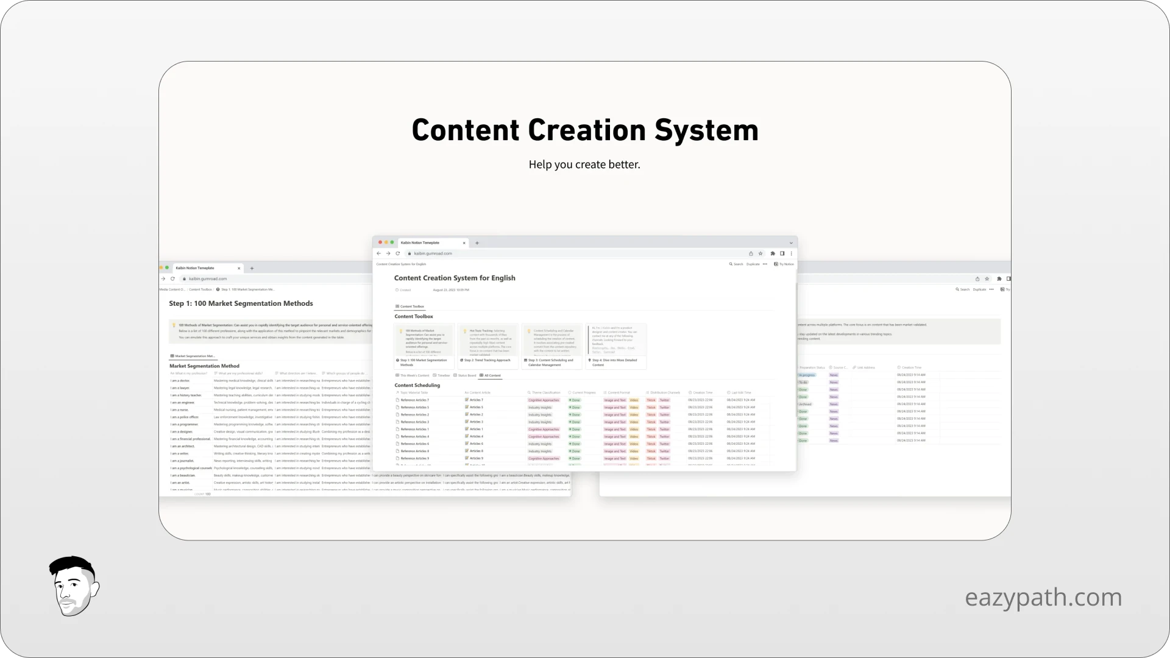
Task: Select the All Content tab
Action: [491, 376]
